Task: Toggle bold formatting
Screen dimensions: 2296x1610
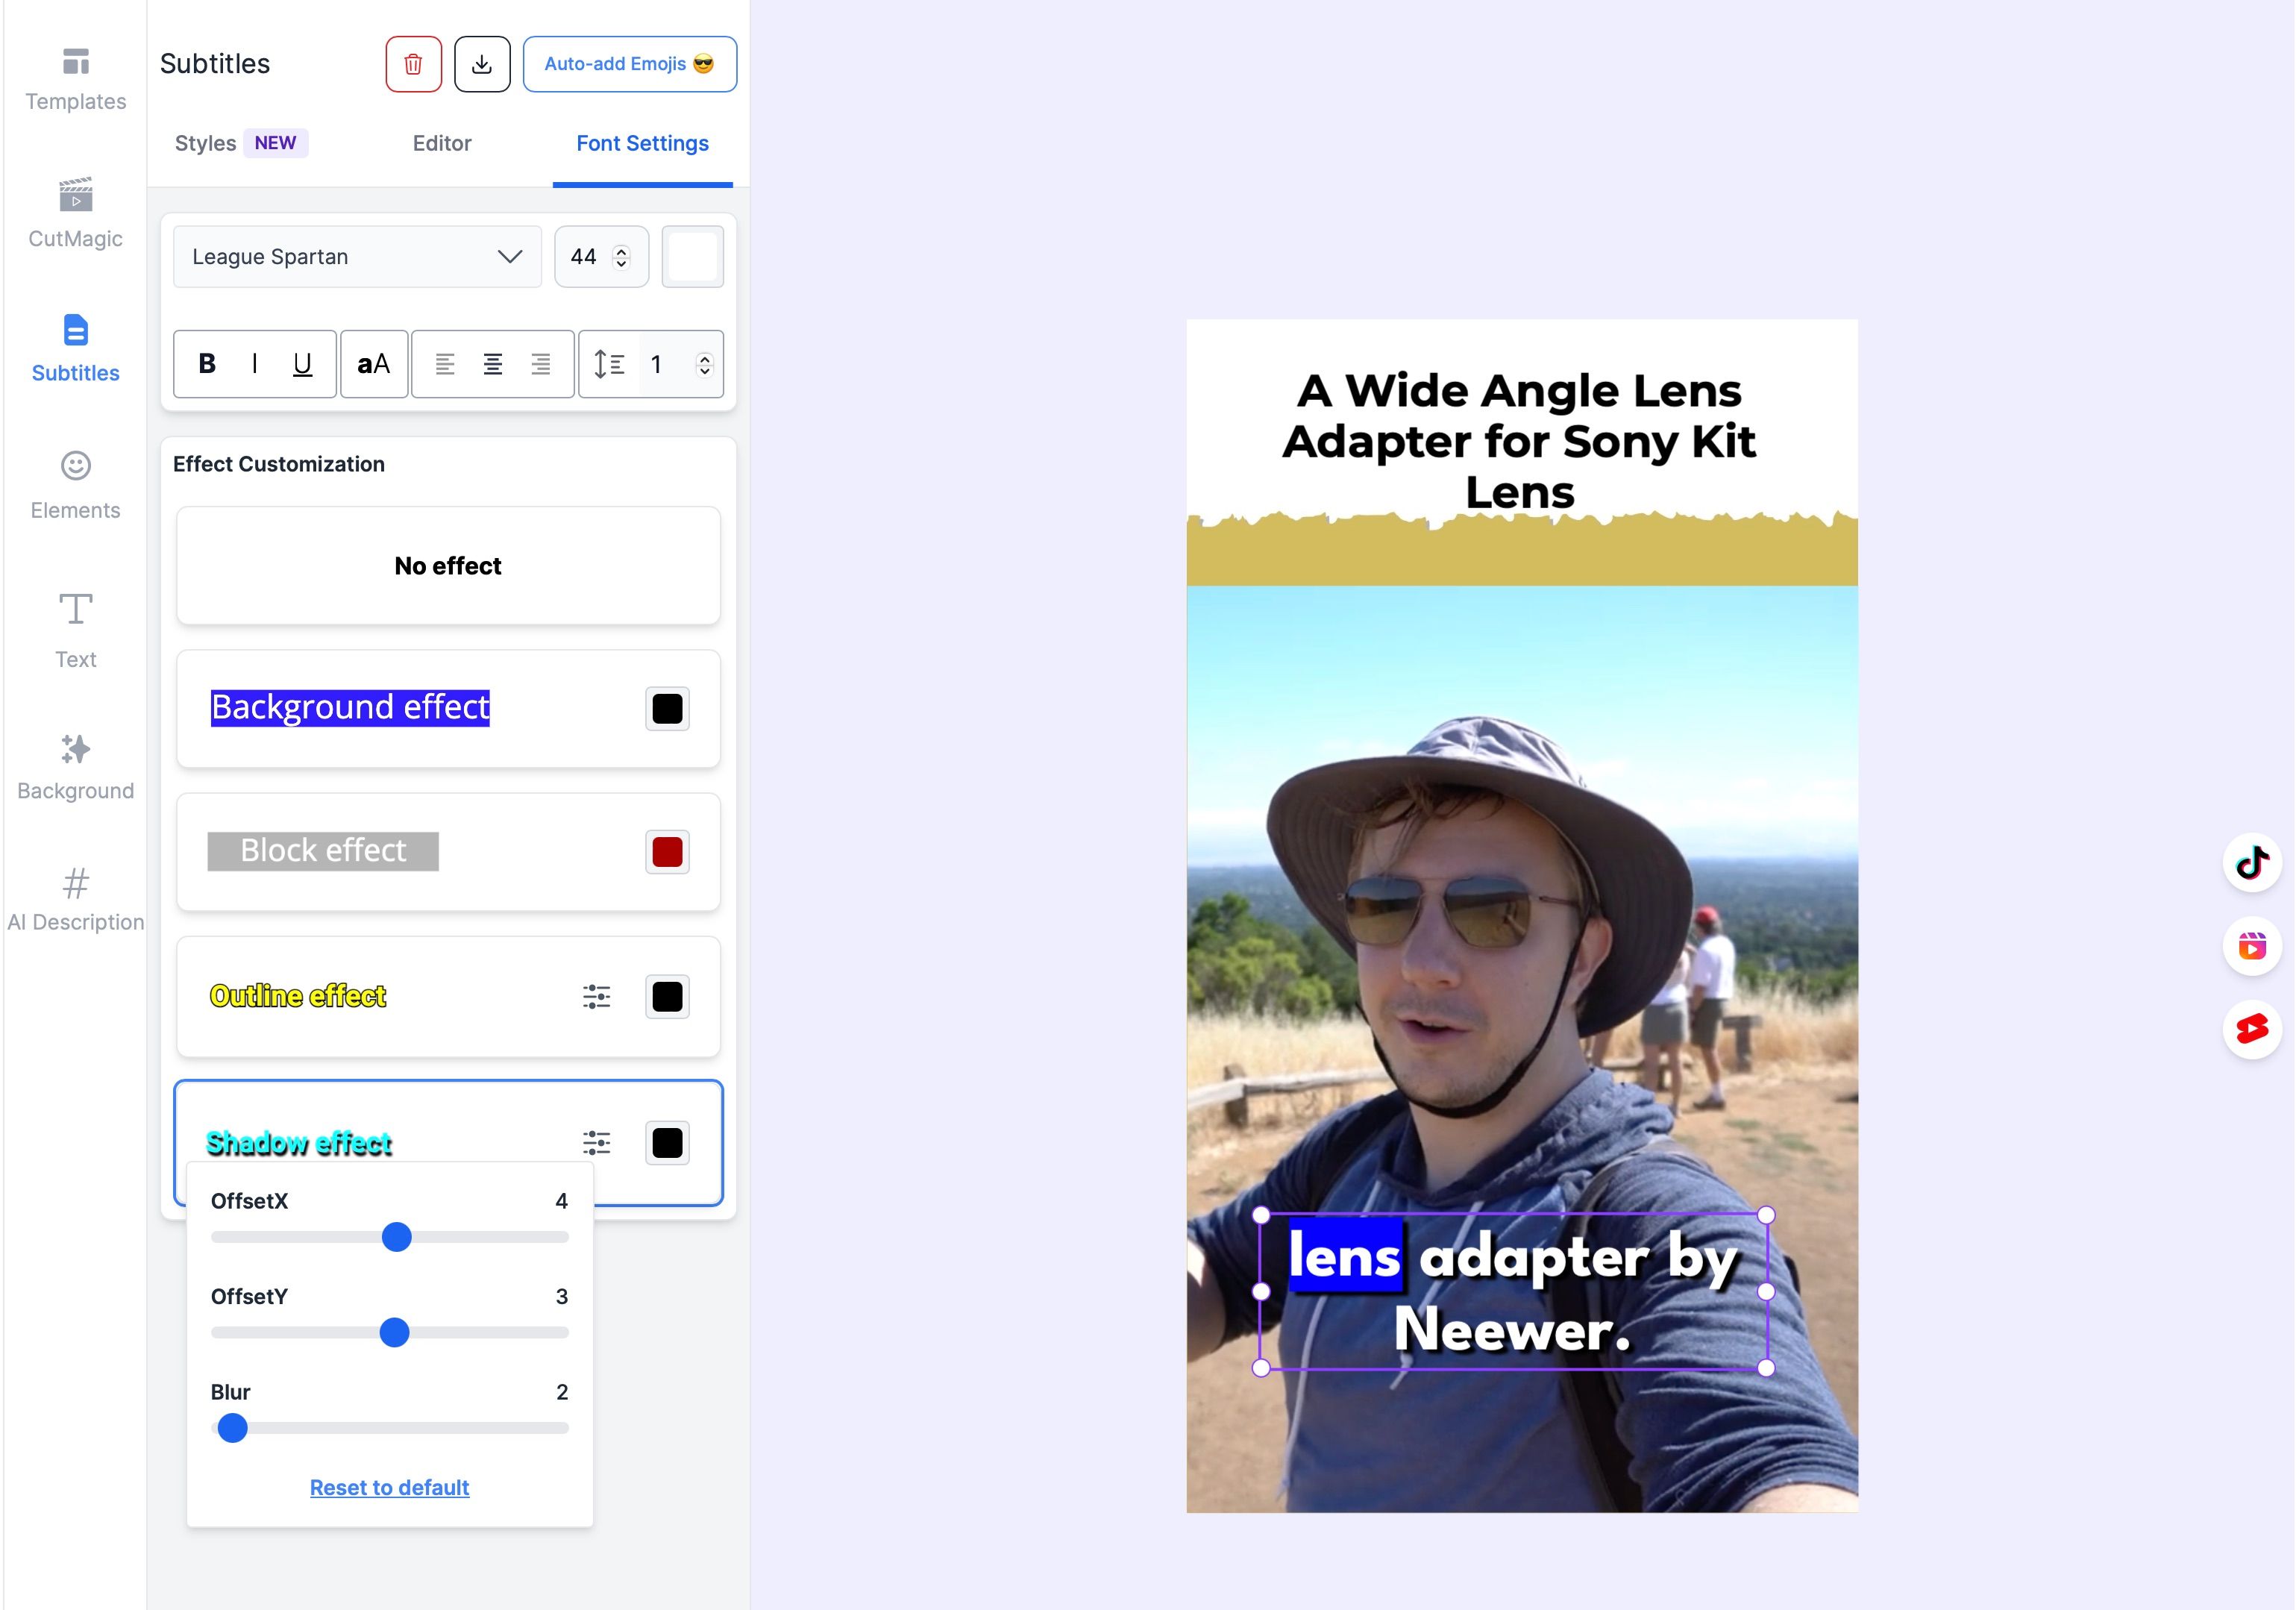Action: tap(207, 364)
